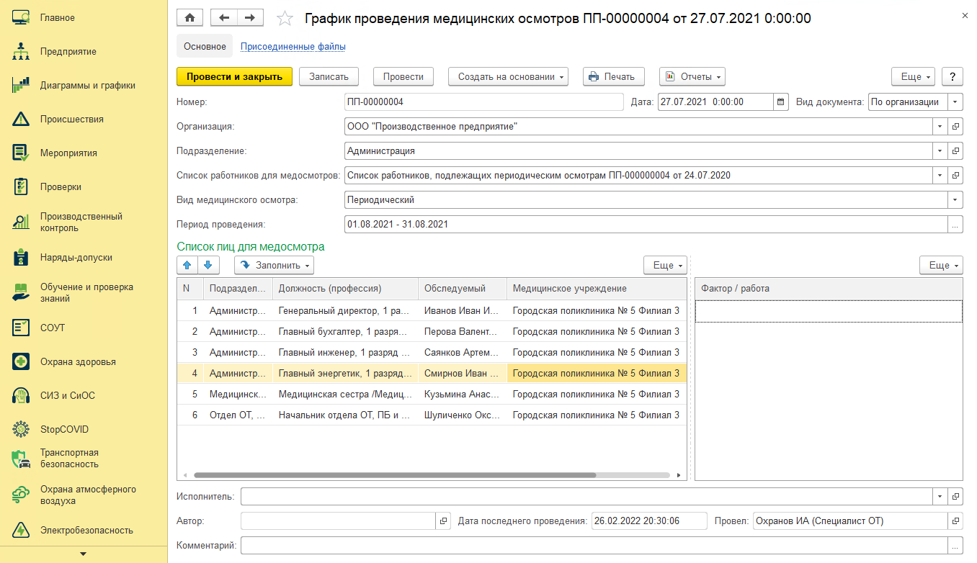Image resolution: width=977 pixels, height=563 pixels.
Task: Click the Записать button
Action: coord(329,76)
